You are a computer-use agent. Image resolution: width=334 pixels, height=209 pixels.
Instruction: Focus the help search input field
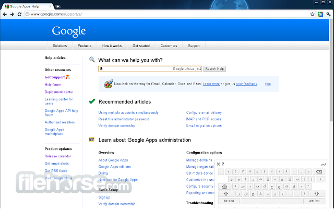point(150,68)
